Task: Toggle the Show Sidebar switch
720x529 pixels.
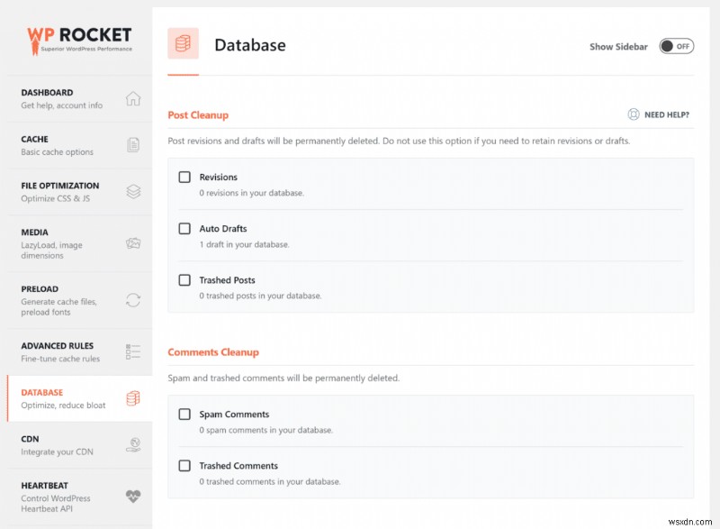Action: 676,46
